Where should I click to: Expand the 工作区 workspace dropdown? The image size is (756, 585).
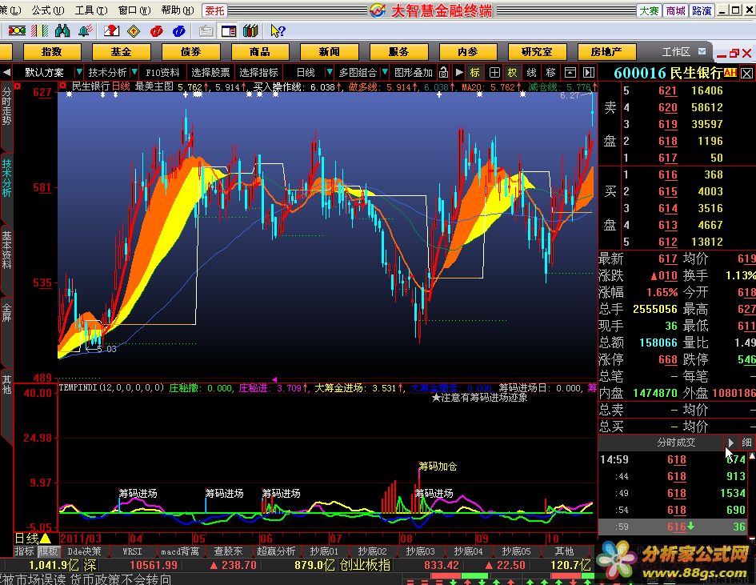pos(702,51)
